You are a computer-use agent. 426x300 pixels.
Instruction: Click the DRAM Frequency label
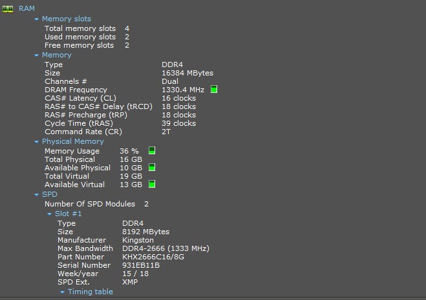pos(76,90)
